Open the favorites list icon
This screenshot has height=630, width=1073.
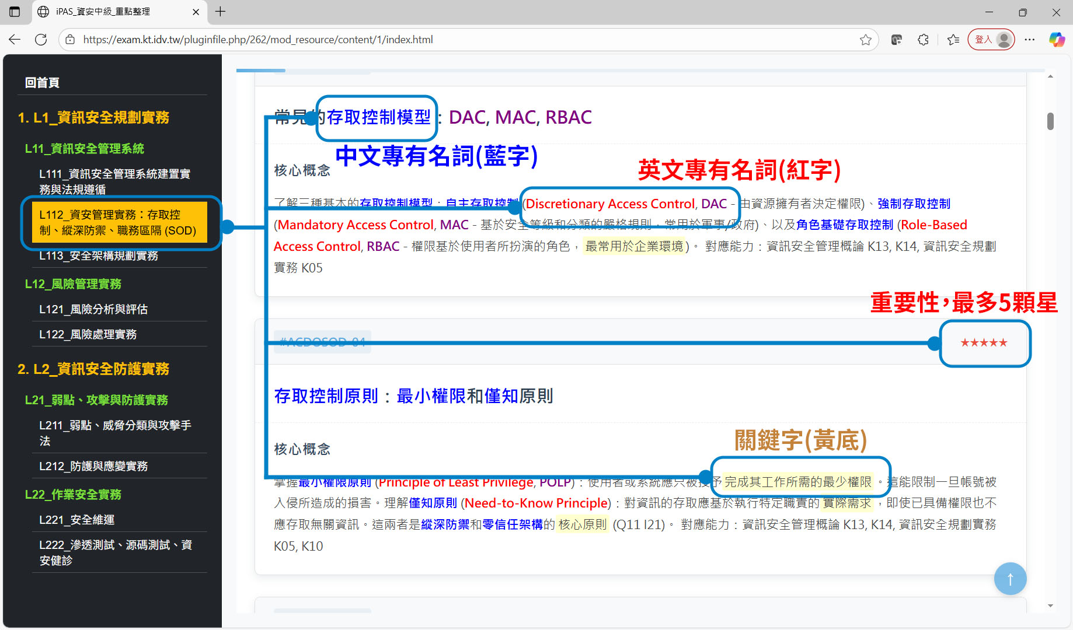[953, 40]
